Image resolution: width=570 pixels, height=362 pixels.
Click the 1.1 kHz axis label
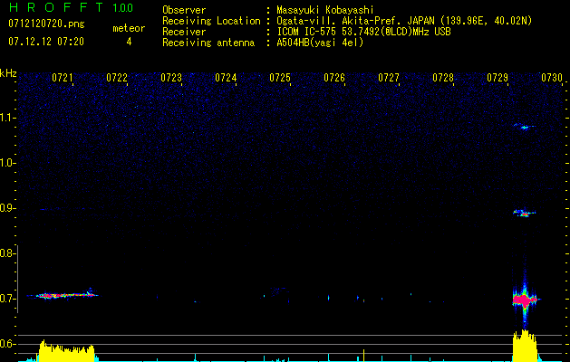(x=7, y=118)
